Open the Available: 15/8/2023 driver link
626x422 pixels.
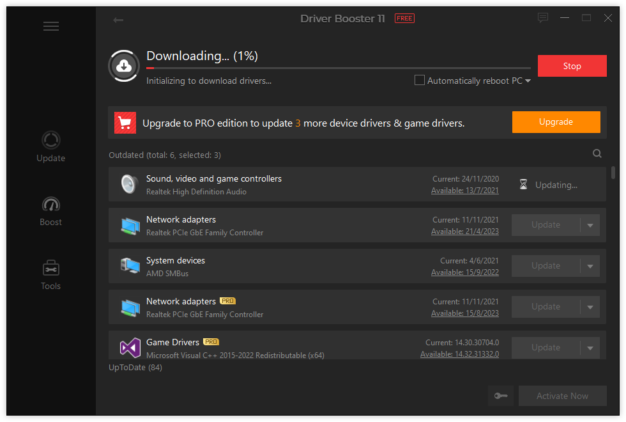465,313
